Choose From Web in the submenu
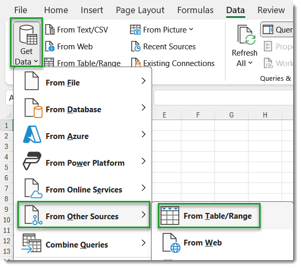 203,243
